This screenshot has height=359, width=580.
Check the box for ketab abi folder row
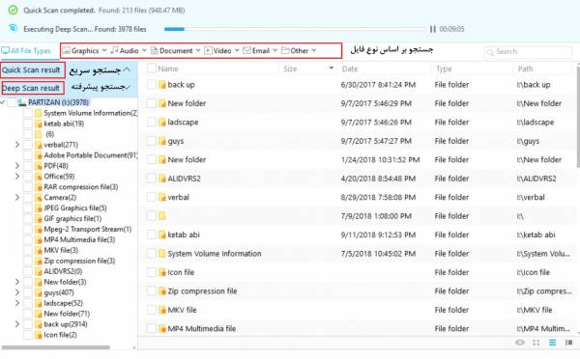click(152, 235)
